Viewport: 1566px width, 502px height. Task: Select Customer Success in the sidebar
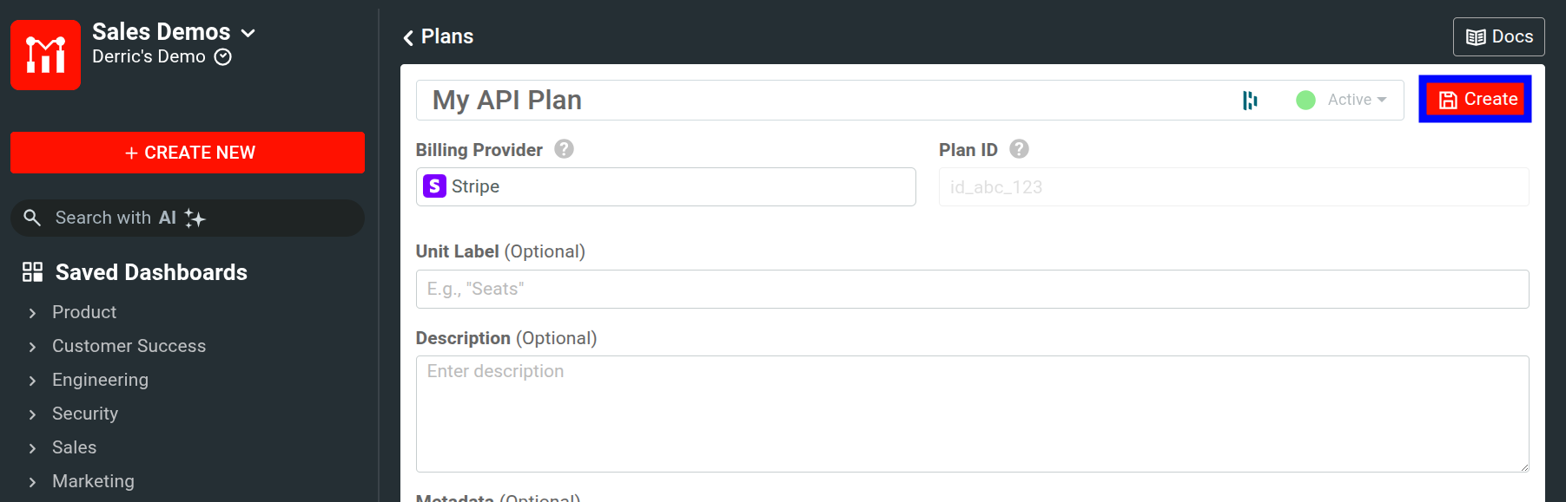click(x=129, y=346)
